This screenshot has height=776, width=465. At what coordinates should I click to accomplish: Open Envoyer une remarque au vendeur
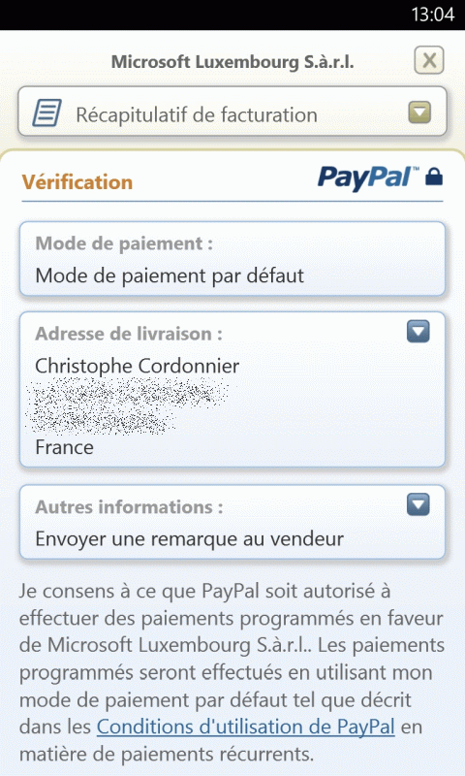tap(189, 539)
